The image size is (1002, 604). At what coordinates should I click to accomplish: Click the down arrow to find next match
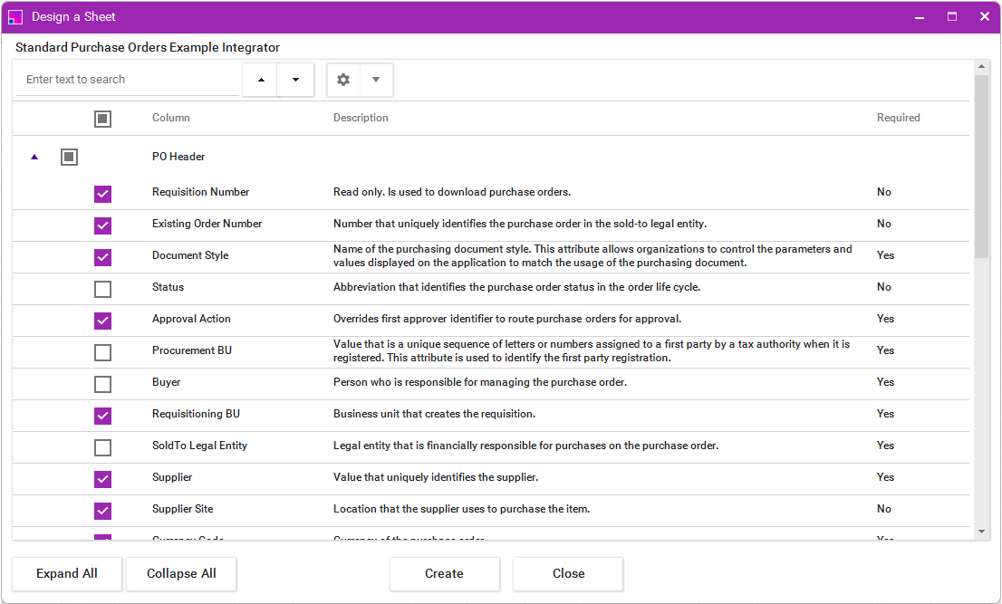(295, 80)
